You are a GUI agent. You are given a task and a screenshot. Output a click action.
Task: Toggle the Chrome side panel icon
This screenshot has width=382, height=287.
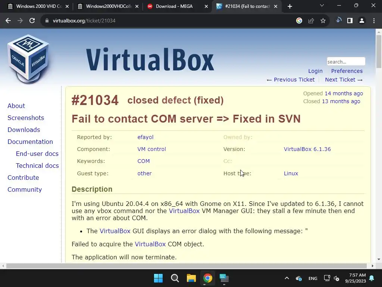click(x=350, y=21)
